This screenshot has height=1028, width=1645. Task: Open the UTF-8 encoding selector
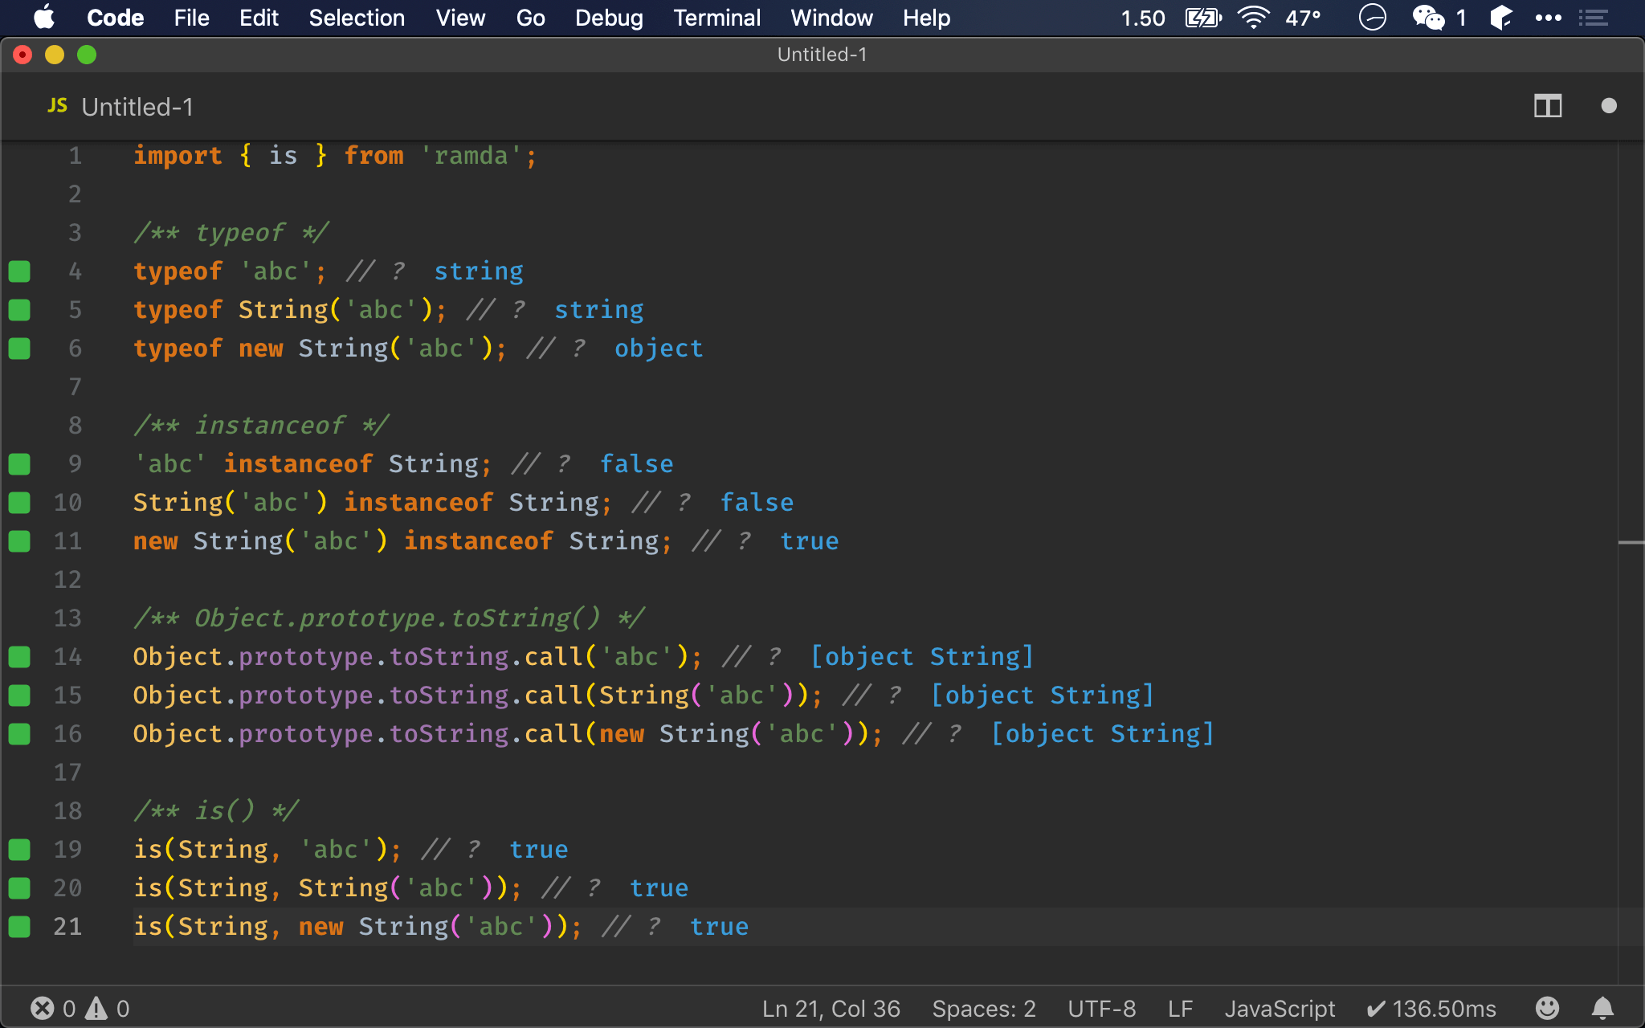coord(1101,1008)
